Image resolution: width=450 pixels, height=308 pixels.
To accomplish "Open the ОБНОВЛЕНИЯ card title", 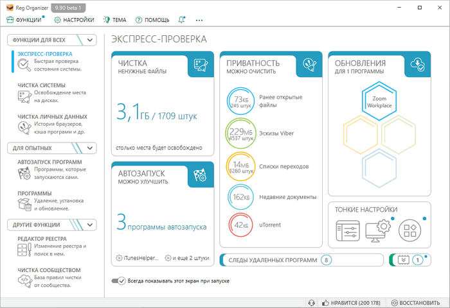I will (360, 63).
